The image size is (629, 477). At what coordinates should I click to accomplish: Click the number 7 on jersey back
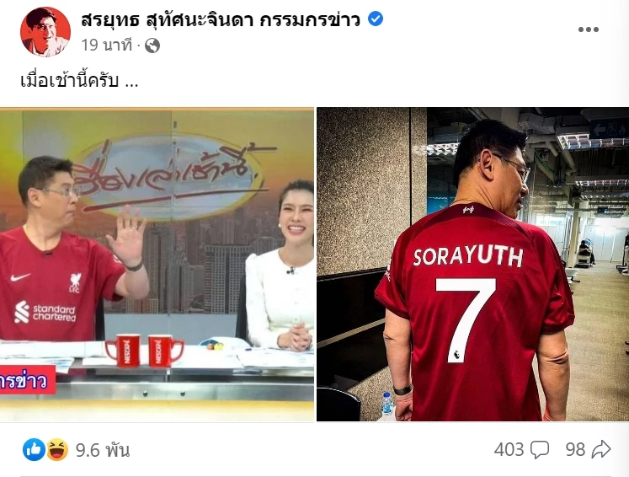(466, 319)
